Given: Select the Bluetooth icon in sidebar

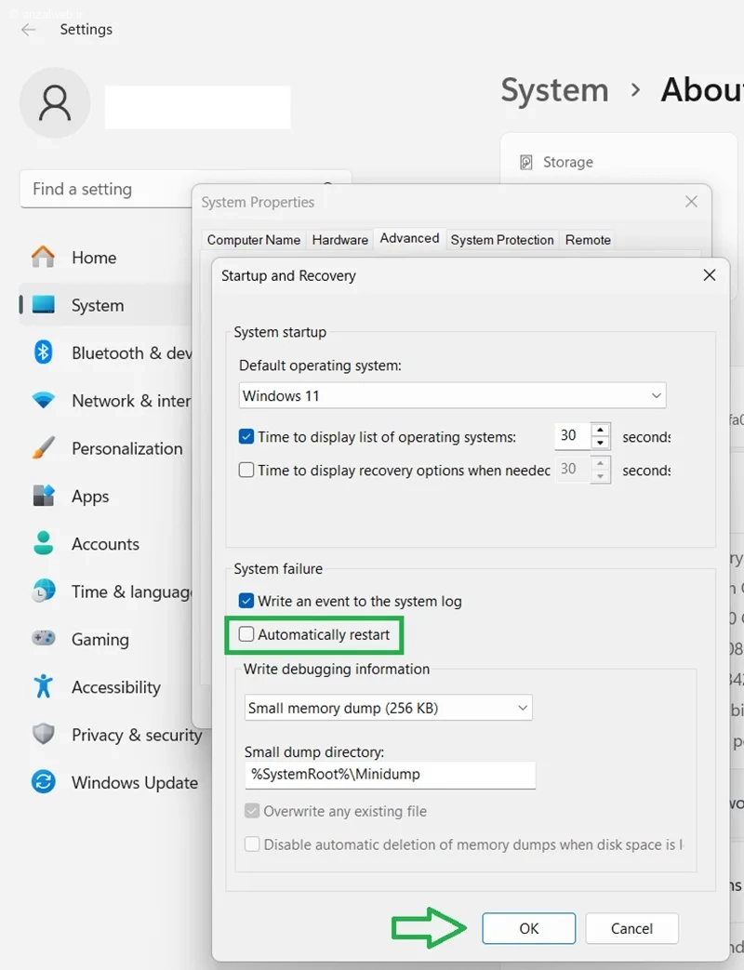Looking at the screenshot, I should click(43, 352).
